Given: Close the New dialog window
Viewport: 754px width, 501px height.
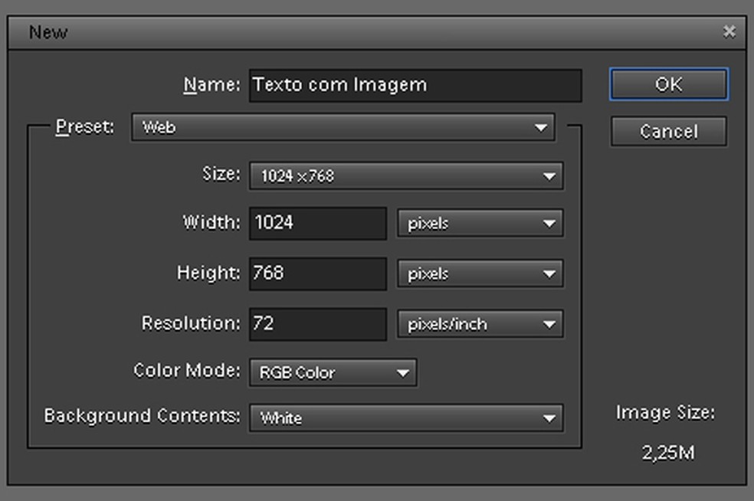Looking at the screenshot, I should click(x=729, y=31).
